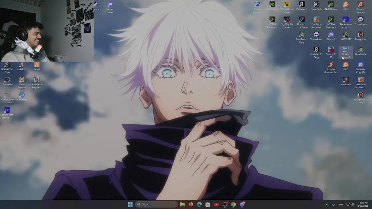The width and height of the screenshot is (372, 209).
Task: Open Microsoft Store from the taskbar
Action: (x=208, y=204)
